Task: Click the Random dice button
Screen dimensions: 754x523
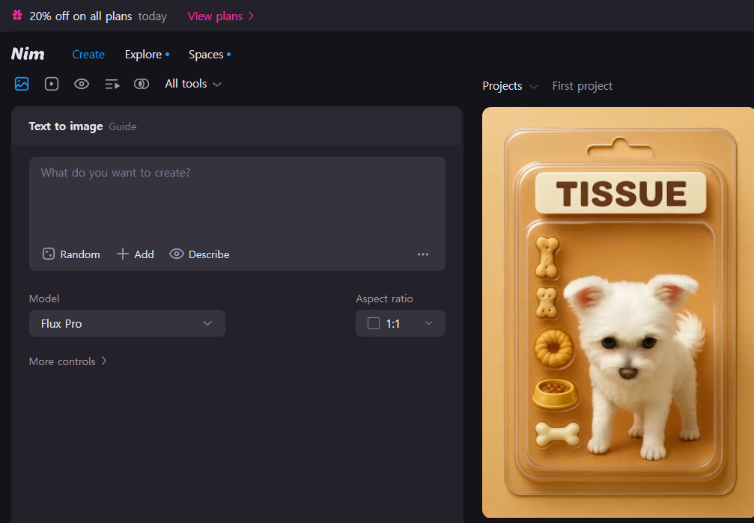Action: click(x=71, y=254)
